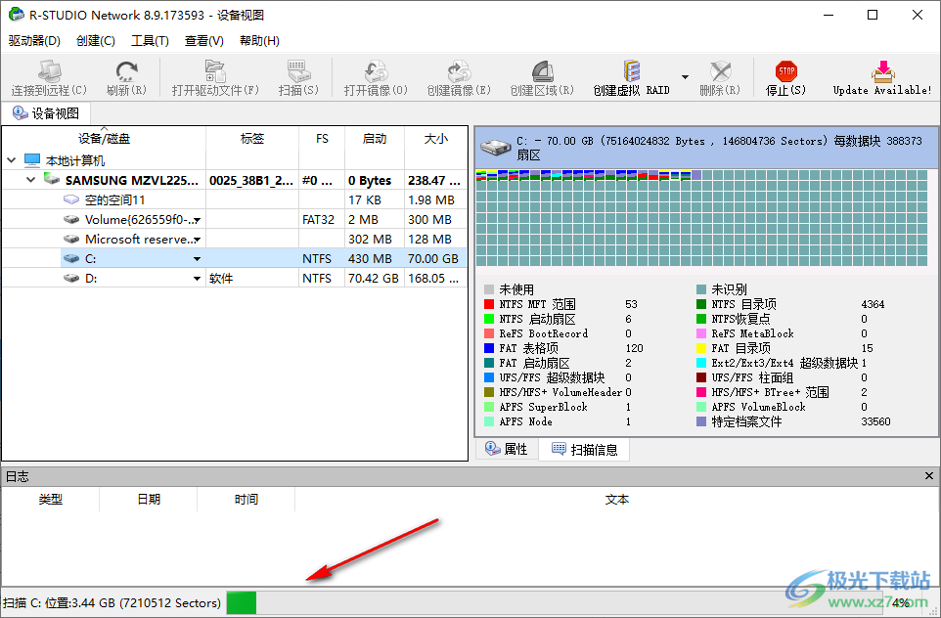Image resolution: width=941 pixels, height=618 pixels.
Task: Click the scan position status text
Action: pyautogui.click(x=112, y=603)
